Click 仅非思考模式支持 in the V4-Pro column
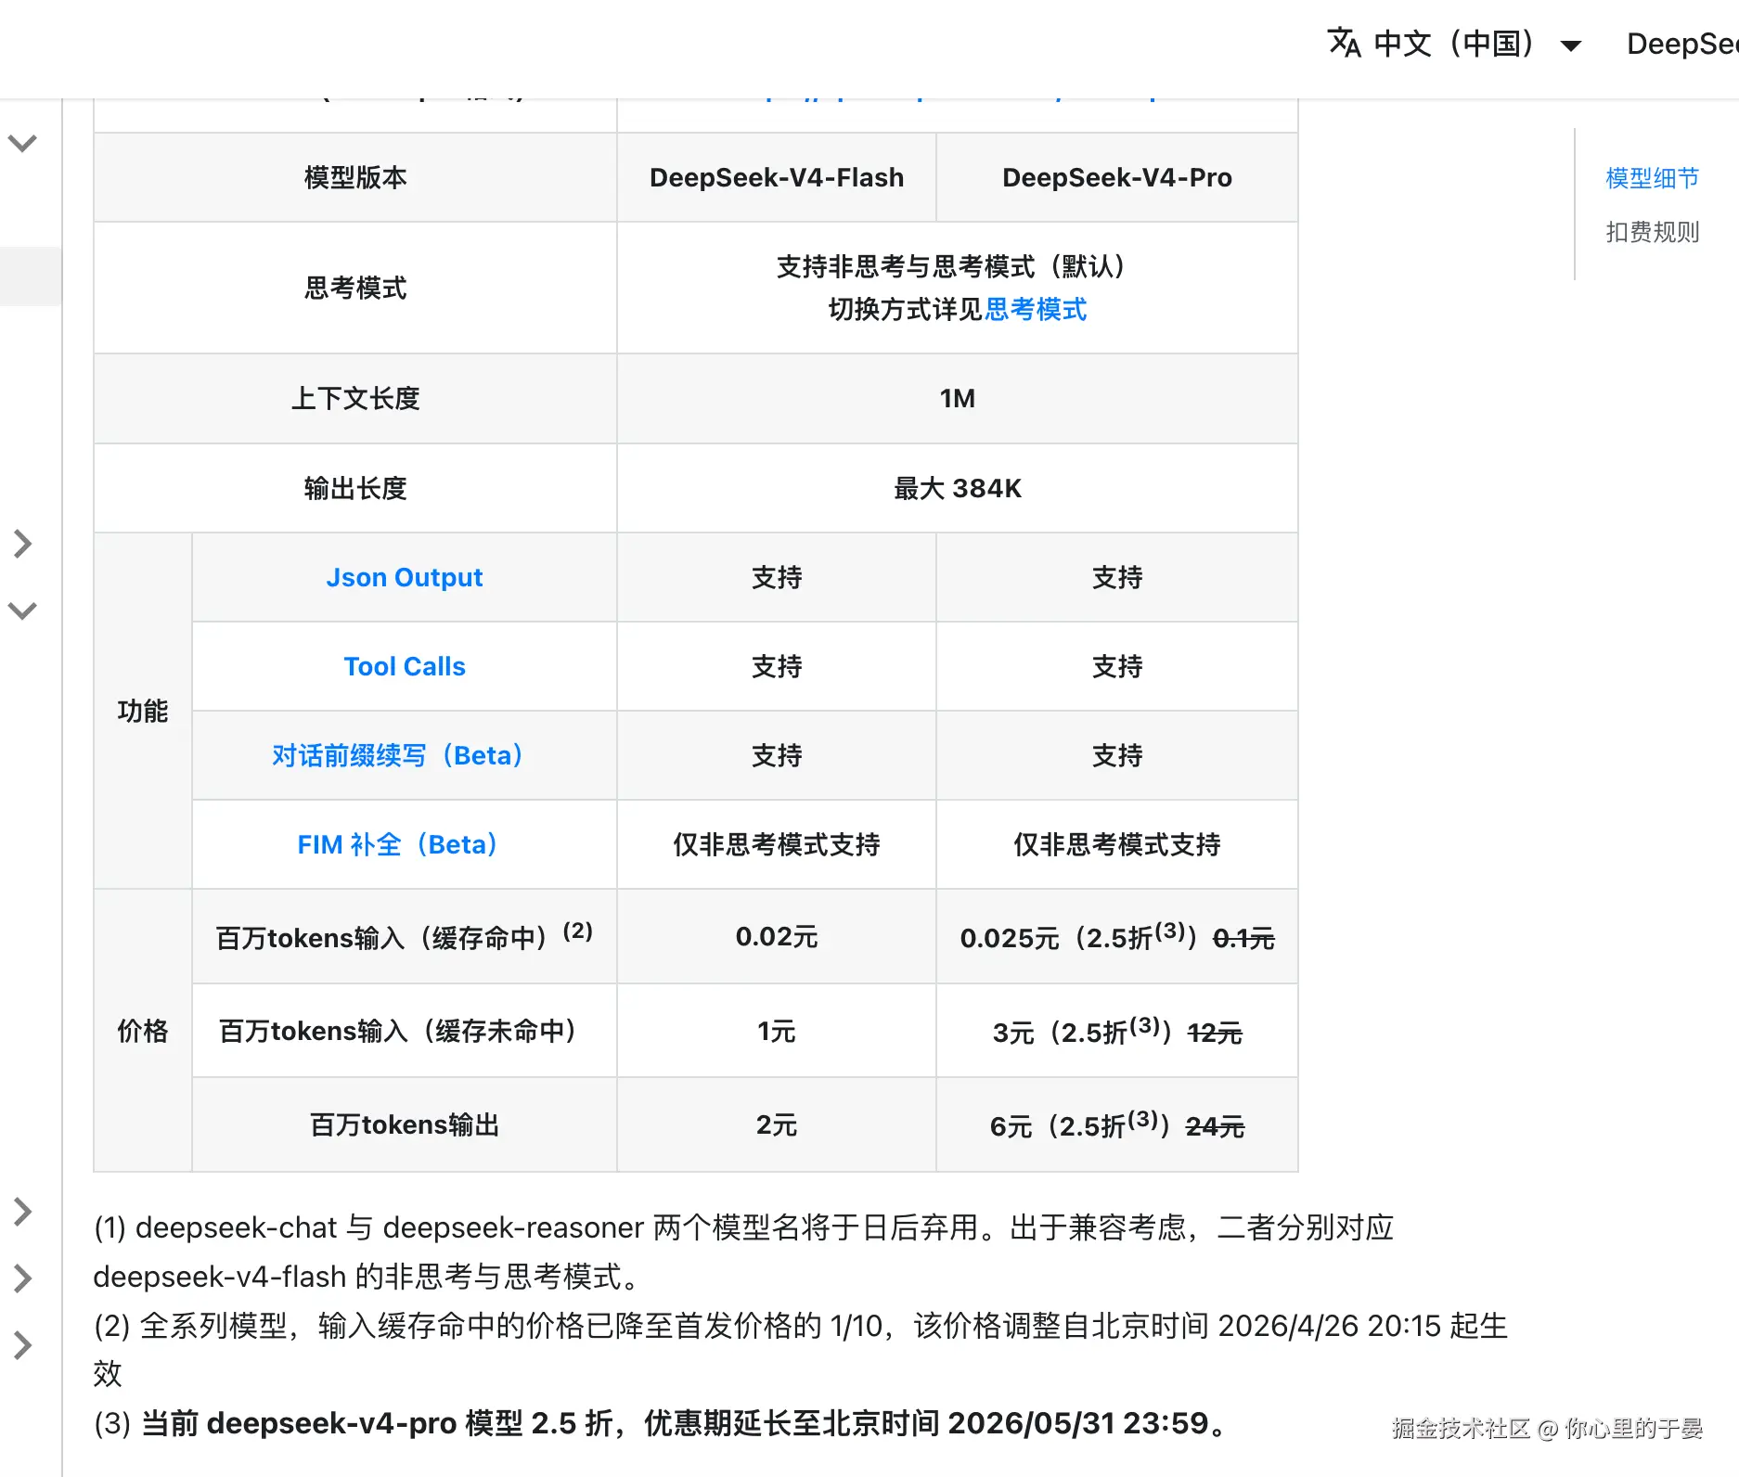Viewport: 1739px width, 1477px height. 1117,844
